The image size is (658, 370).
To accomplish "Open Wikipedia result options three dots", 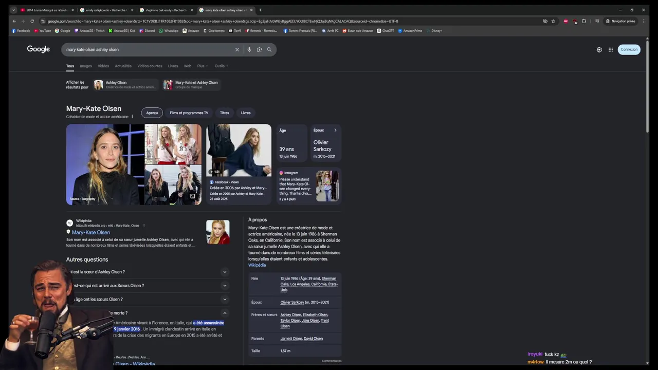I will (x=144, y=226).
